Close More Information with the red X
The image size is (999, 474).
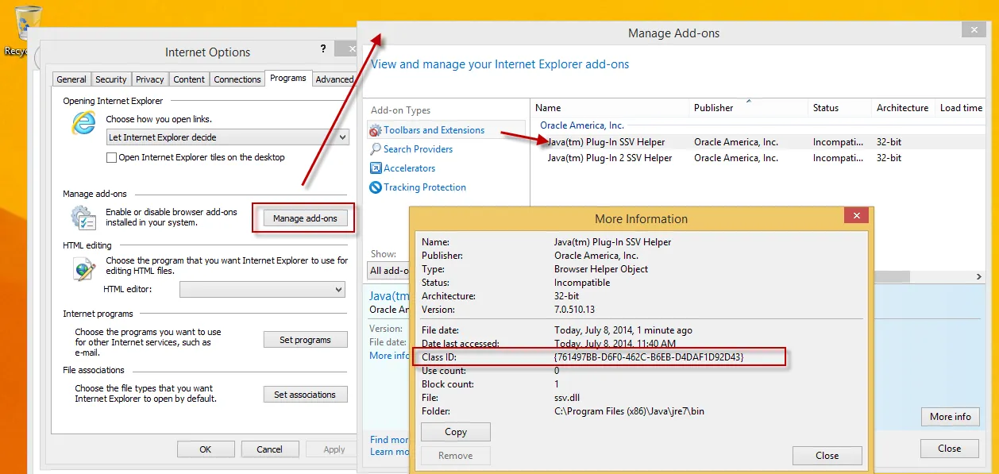coord(856,216)
